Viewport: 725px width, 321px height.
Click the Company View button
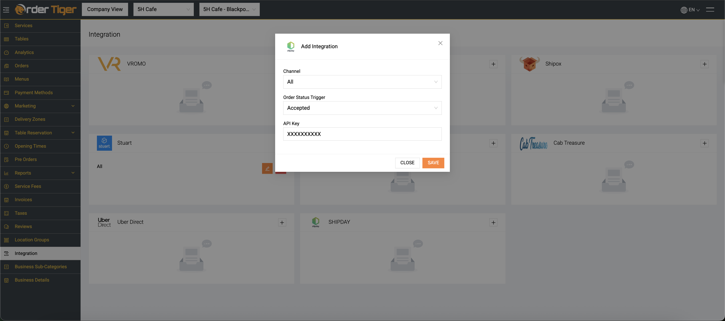coord(105,9)
